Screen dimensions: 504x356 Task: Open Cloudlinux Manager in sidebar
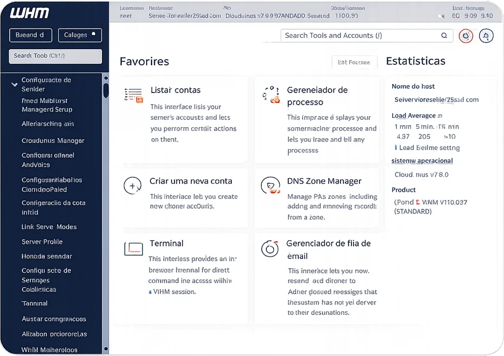pos(53,140)
